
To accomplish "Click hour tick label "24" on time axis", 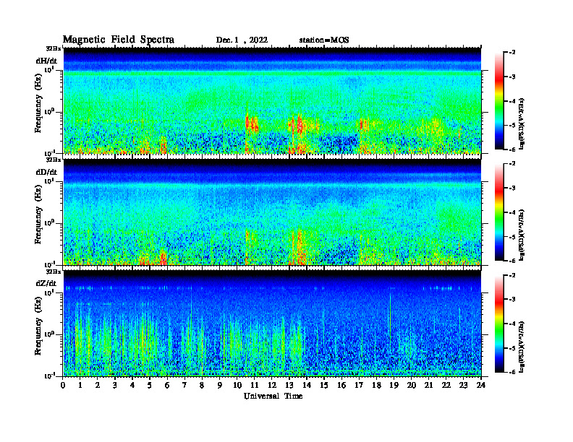I will tap(481, 386).
